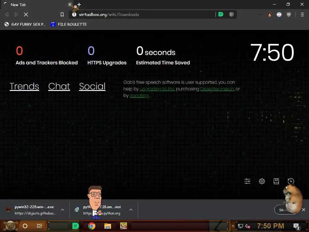Expand options for pywin32 download

tap(62, 210)
